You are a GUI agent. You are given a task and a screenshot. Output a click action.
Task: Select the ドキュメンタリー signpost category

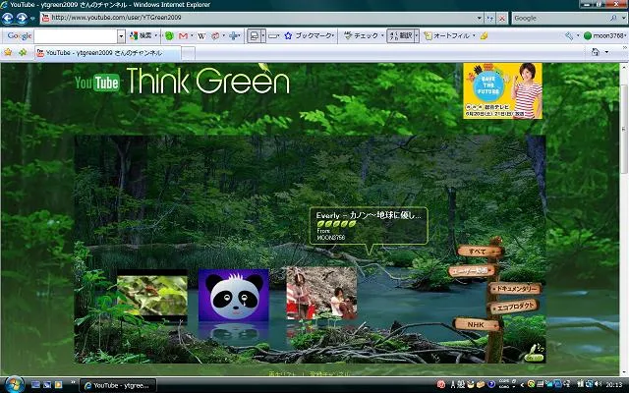(x=516, y=288)
